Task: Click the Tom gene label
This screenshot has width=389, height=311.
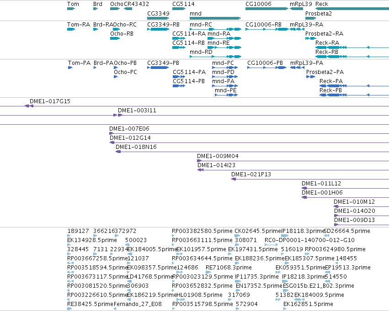Action: pyautogui.click(x=73, y=4)
